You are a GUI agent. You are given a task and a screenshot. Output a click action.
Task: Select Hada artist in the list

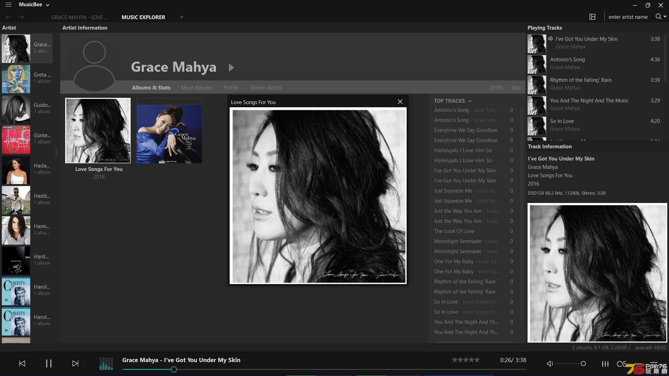click(27, 169)
